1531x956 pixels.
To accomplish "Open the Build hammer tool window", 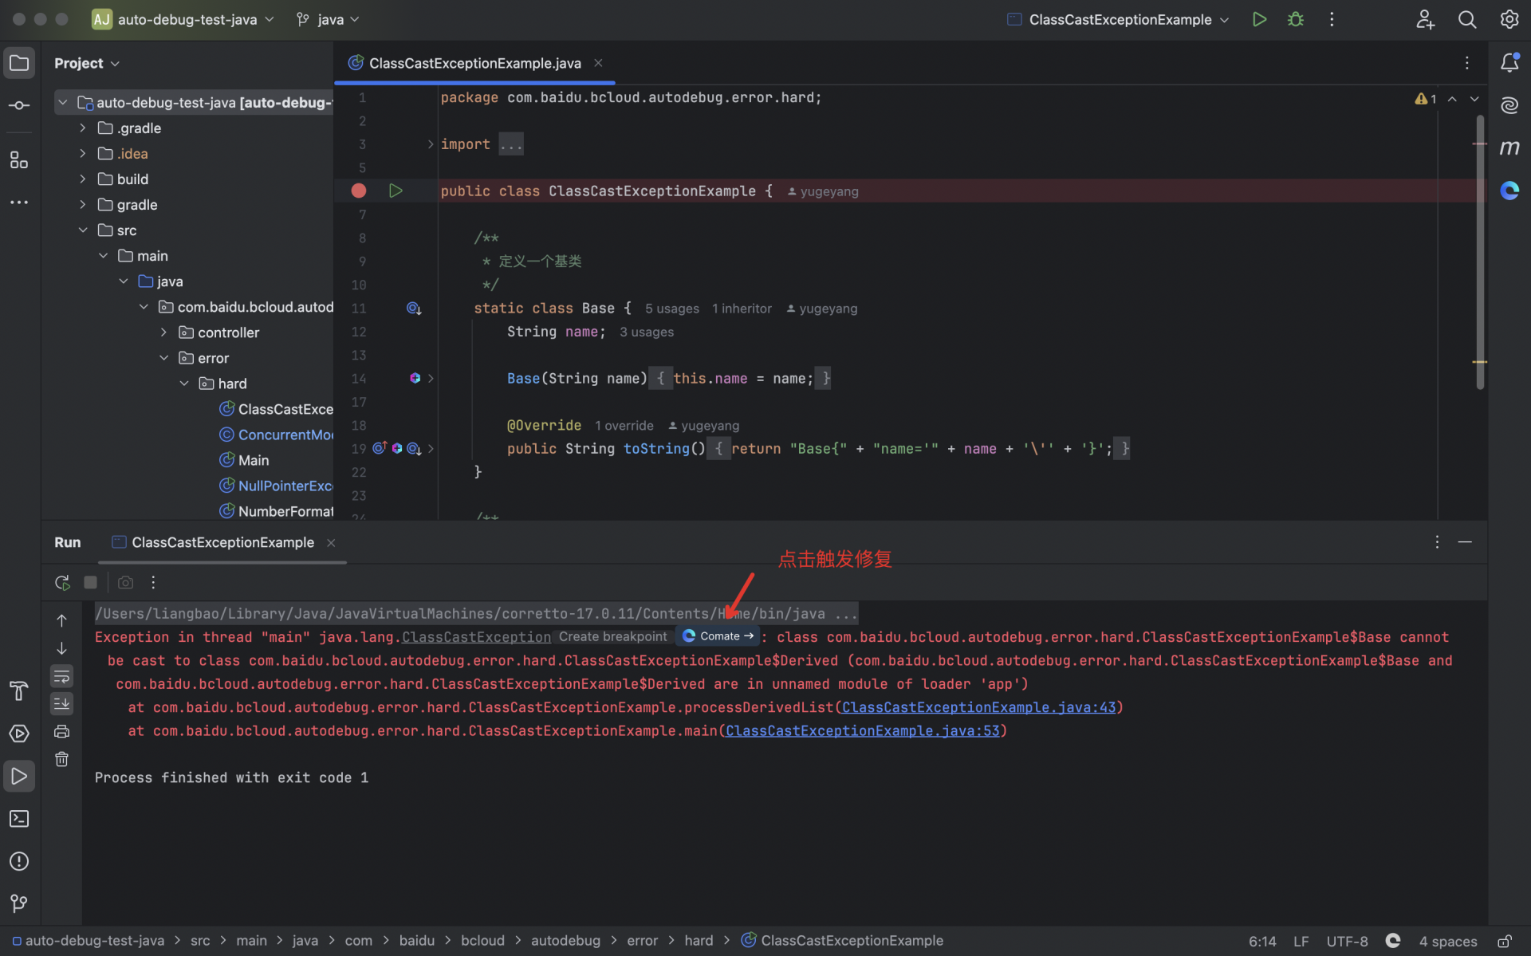I will point(19,690).
